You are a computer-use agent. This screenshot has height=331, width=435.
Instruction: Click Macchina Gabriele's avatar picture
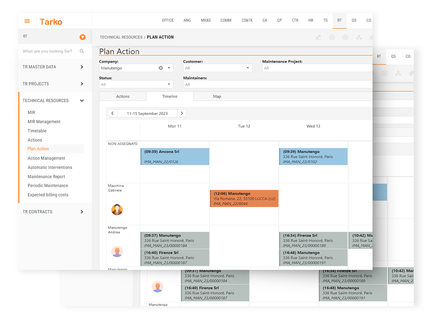[117, 210]
